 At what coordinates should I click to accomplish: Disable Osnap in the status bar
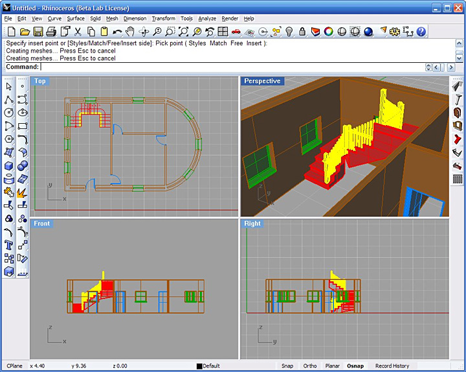pos(355,366)
